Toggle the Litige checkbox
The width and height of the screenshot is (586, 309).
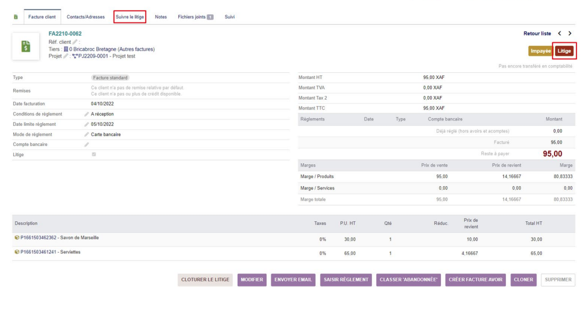coord(94,154)
